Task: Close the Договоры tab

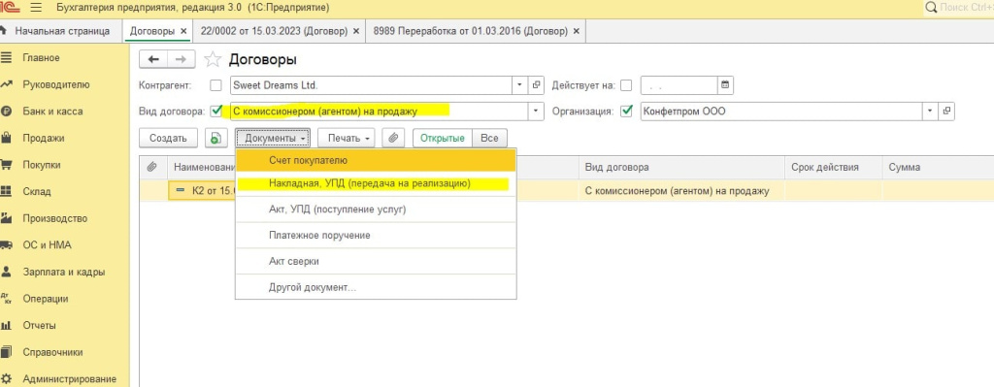Action: coord(183,31)
